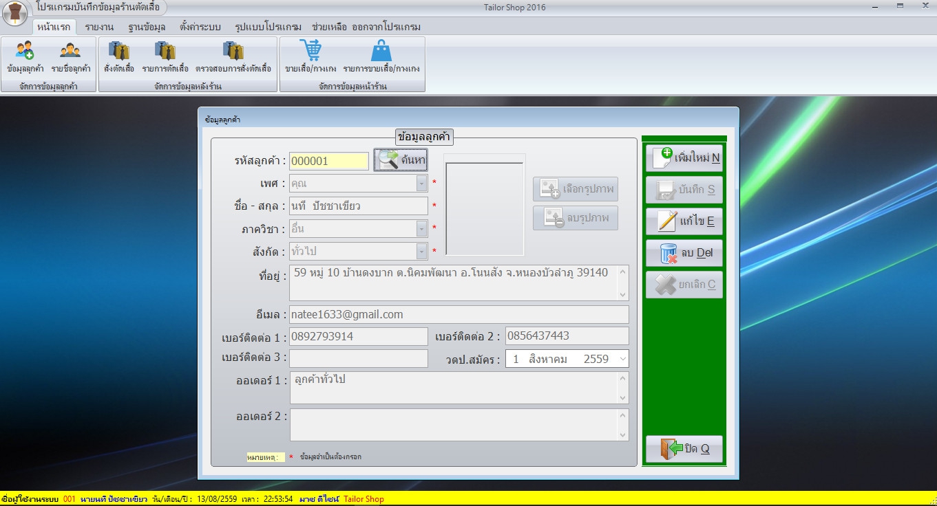The width and height of the screenshot is (937, 506).
Task: Expand the ภาควิชา department dropdown
Action: click(x=421, y=228)
